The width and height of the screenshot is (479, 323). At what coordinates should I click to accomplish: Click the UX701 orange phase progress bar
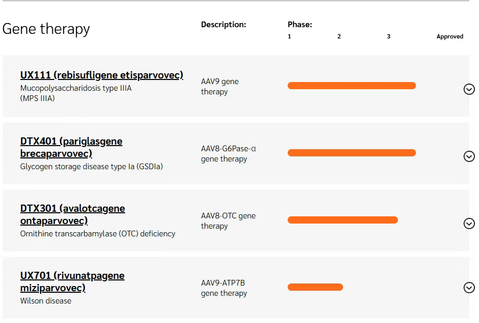coord(315,287)
